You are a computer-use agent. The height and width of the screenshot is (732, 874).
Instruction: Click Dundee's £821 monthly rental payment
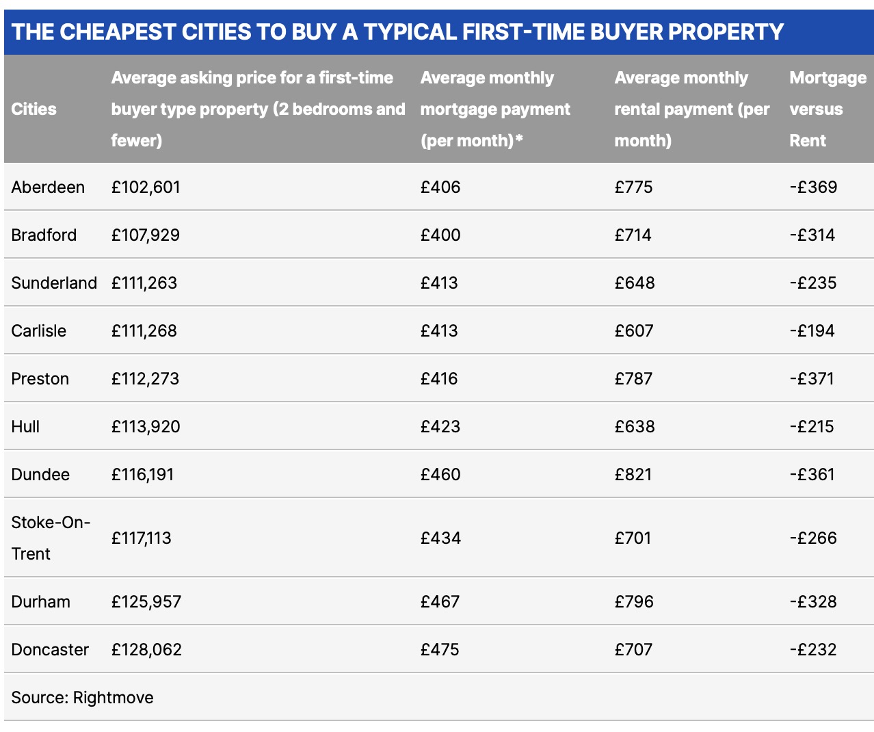click(633, 475)
